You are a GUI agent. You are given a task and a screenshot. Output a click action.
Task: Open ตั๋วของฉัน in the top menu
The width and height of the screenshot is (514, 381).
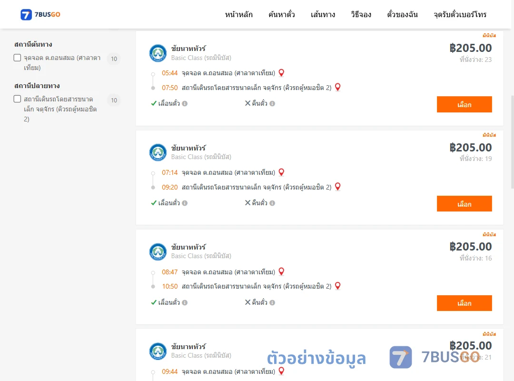coord(402,14)
